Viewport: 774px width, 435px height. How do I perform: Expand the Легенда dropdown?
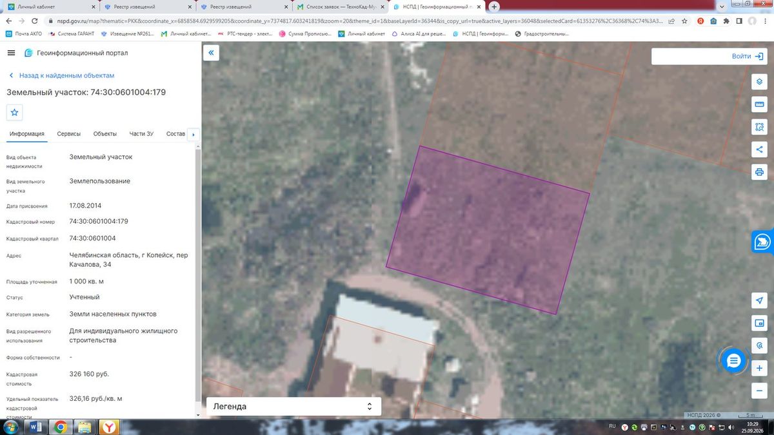293,407
